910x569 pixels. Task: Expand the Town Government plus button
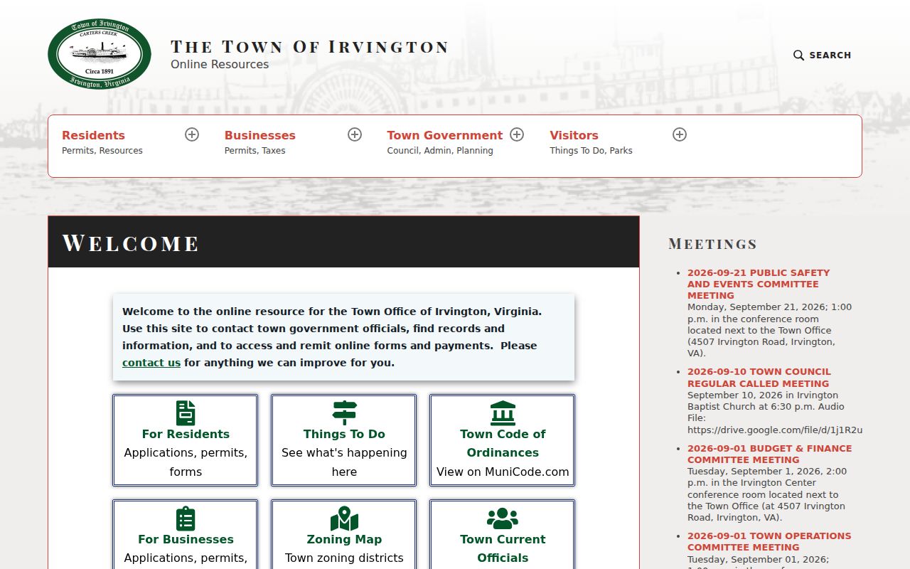pos(517,134)
